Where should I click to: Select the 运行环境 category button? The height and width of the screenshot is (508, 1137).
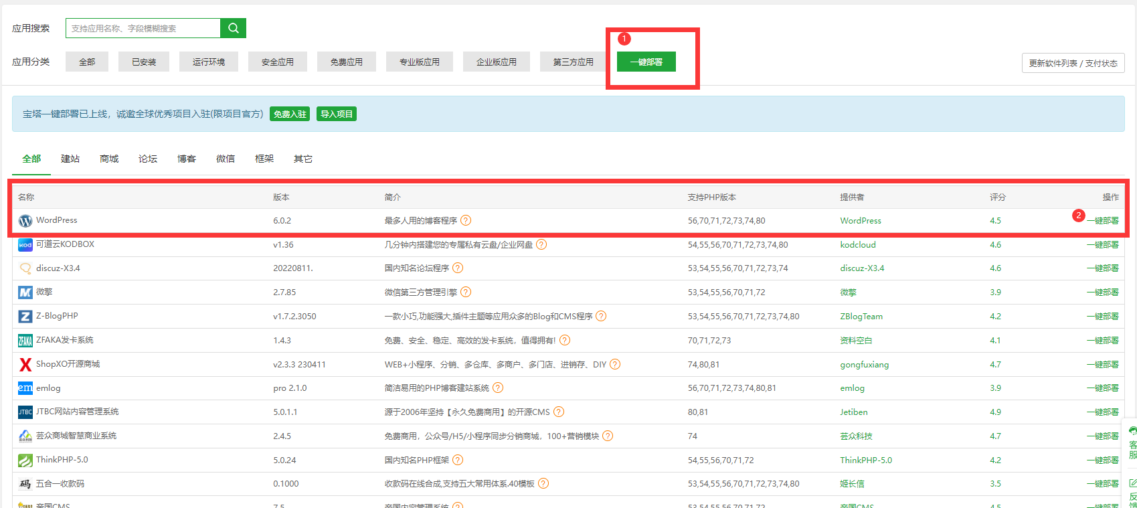[209, 62]
